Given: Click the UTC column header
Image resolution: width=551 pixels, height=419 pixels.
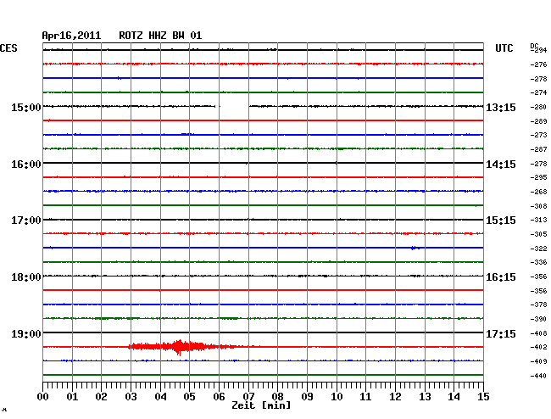Looking at the screenshot, I should coord(504,48).
